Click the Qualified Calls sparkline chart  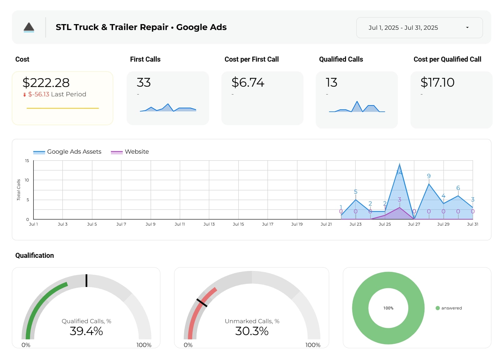(357, 107)
